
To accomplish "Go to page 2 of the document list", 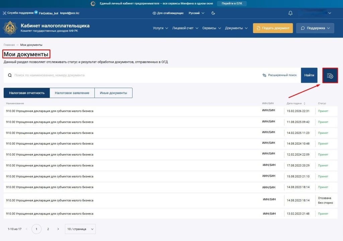I will [48, 229].
